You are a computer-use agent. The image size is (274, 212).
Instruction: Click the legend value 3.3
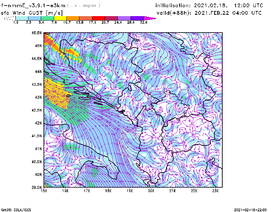(x=28, y=22)
